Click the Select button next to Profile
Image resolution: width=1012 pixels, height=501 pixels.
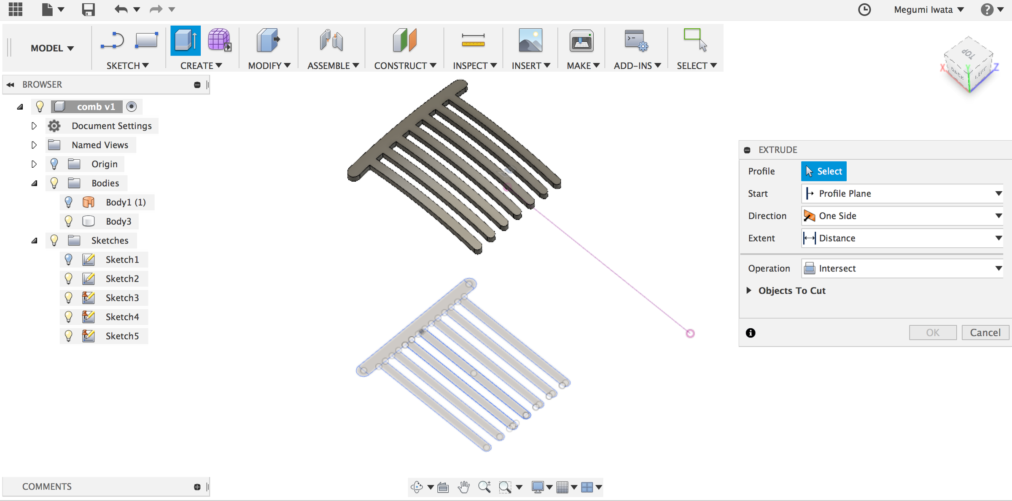823,171
